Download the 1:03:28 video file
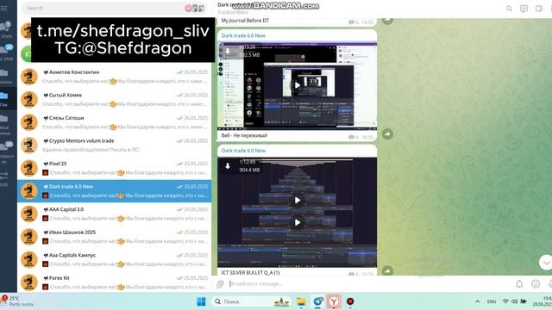The image size is (552, 310). tap(228, 51)
